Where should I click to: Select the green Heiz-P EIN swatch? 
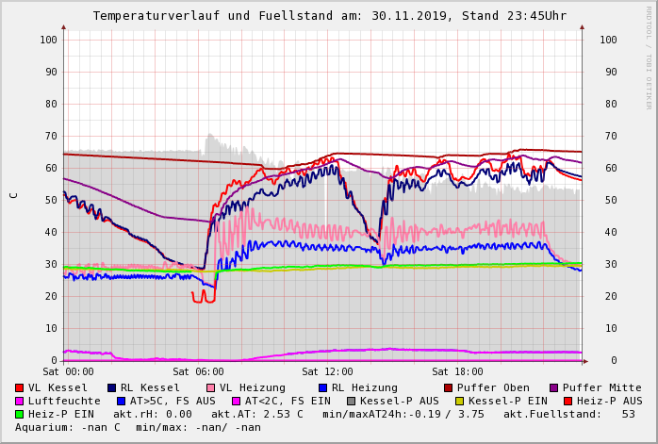click(20, 414)
